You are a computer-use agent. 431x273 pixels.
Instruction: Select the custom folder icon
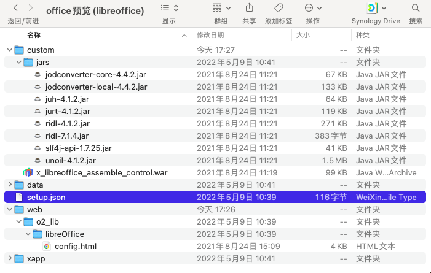[x=19, y=50]
